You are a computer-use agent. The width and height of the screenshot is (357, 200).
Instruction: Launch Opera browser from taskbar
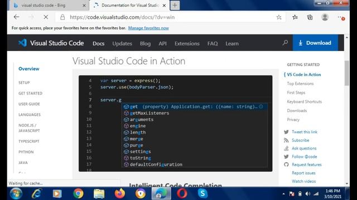coord(182,194)
